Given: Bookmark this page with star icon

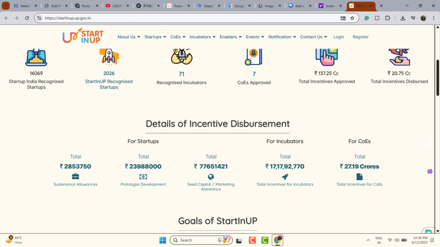Looking at the screenshot, I should tap(352, 18).
